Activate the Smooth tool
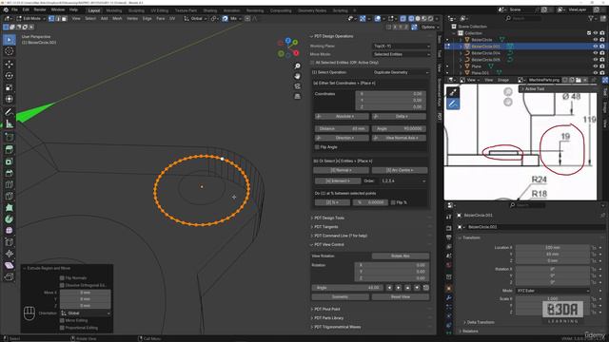The image size is (609, 342). 9,231
